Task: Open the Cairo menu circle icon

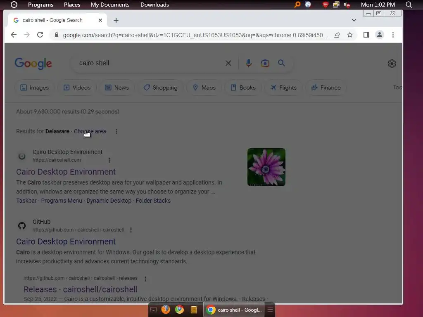Action: (x=14, y=5)
